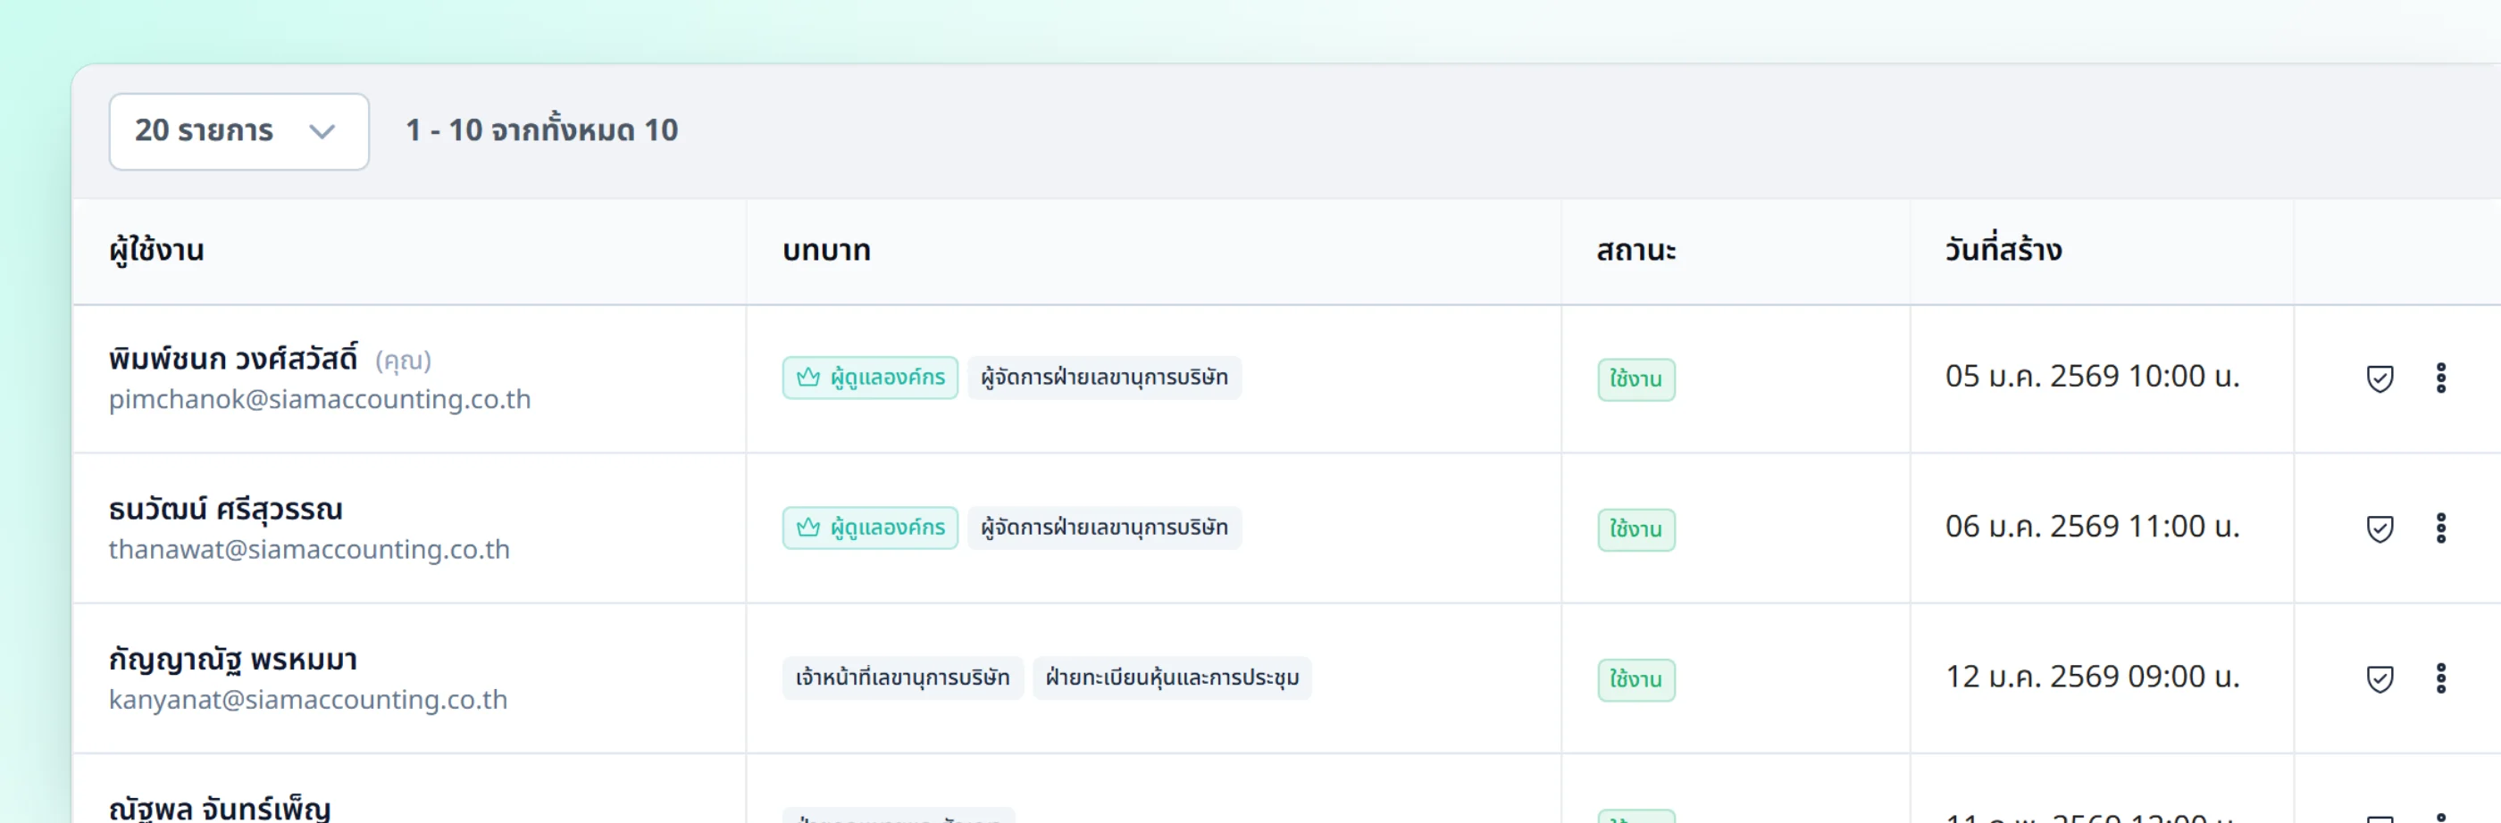Open three-dot menu for กัญญาณัฐ พรหมมา
Image resolution: width=2501 pixels, height=823 pixels.
coord(2441,678)
